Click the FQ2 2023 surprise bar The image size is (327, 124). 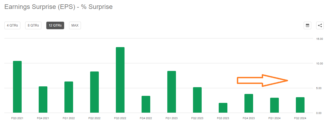click(x=197, y=100)
